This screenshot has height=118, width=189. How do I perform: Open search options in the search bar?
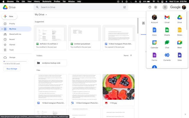(125, 7)
